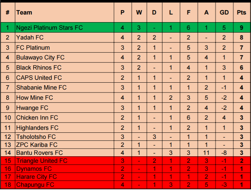
Task: Click the FC Platinum row name
Action: click(33, 47)
